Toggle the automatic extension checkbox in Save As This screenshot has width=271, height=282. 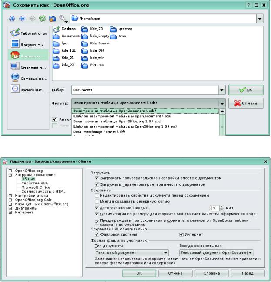point(55,119)
